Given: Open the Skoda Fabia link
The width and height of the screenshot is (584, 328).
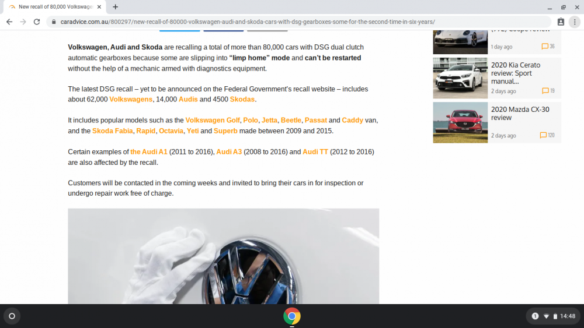Looking at the screenshot, I should pyautogui.click(x=113, y=131).
